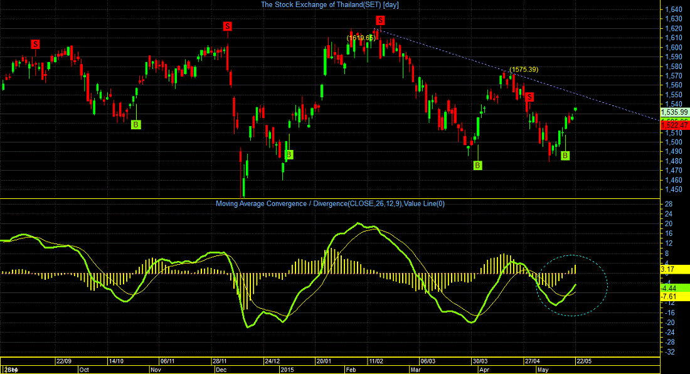
Task: Select the 14/10 date label on time axis
Action: 116,361
